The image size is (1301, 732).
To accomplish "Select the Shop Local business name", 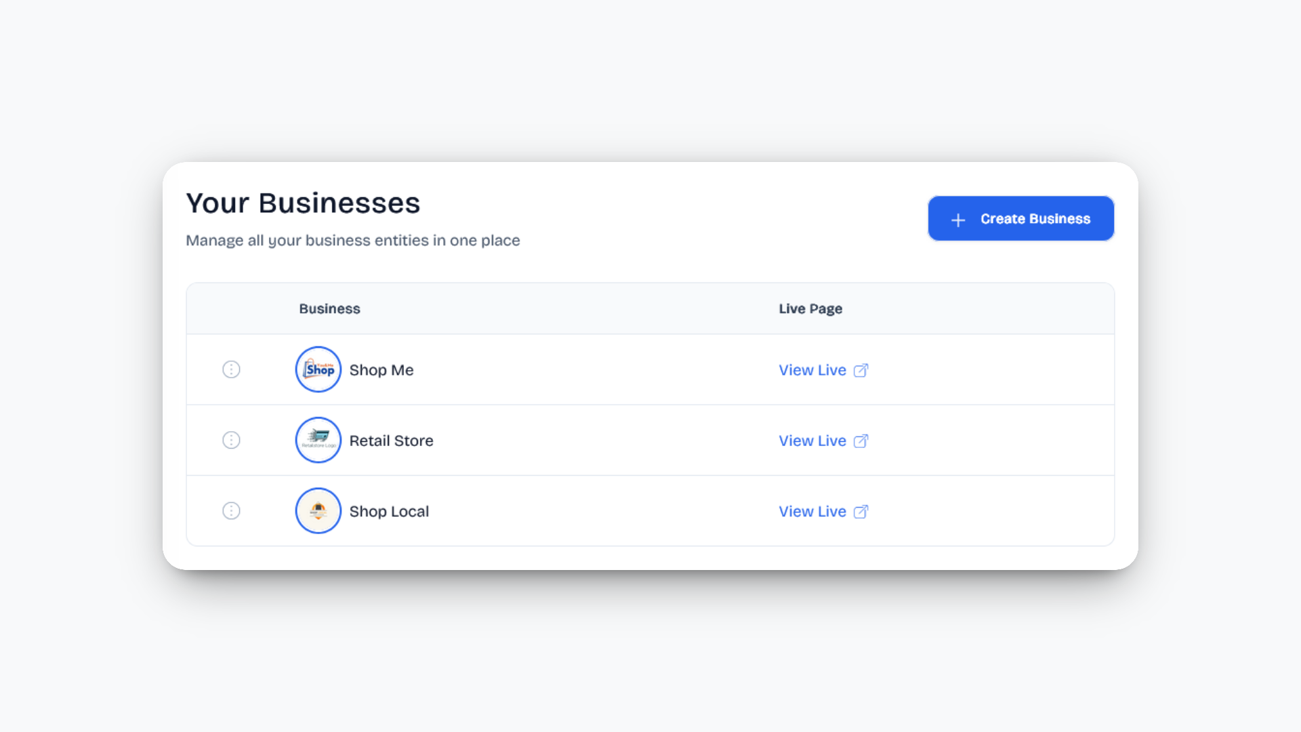I will [389, 511].
